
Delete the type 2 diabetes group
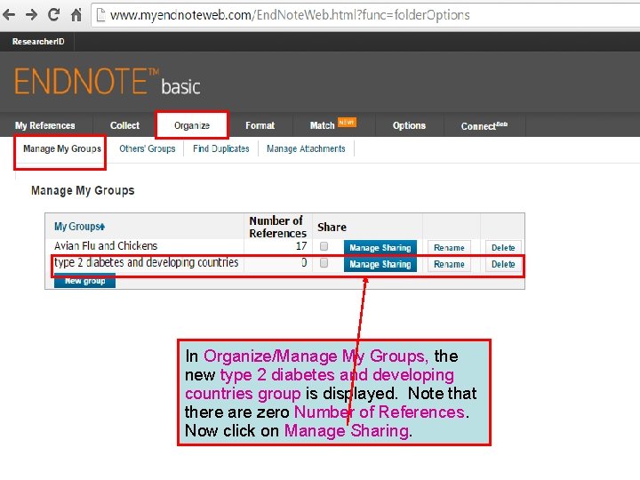point(503,264)
